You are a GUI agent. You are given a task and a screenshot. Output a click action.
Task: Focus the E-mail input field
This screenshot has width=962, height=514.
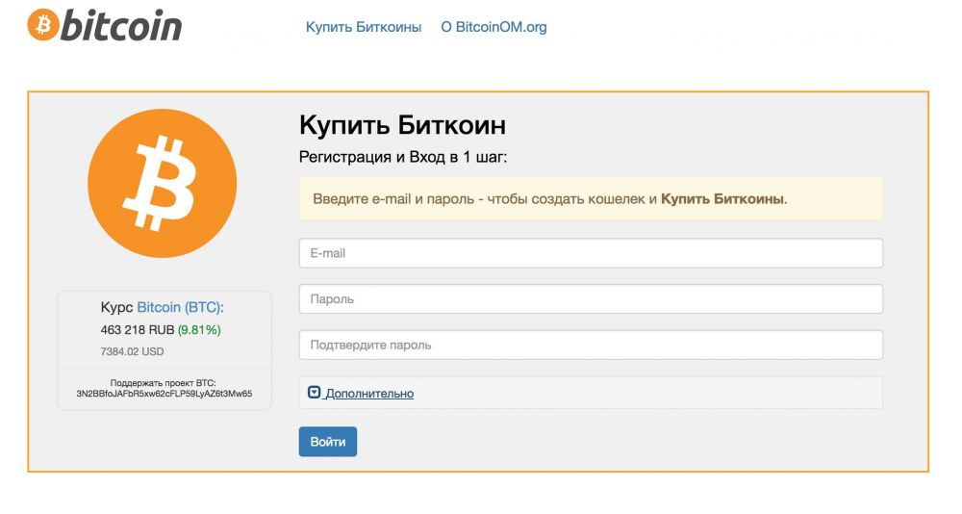[591, 253]
